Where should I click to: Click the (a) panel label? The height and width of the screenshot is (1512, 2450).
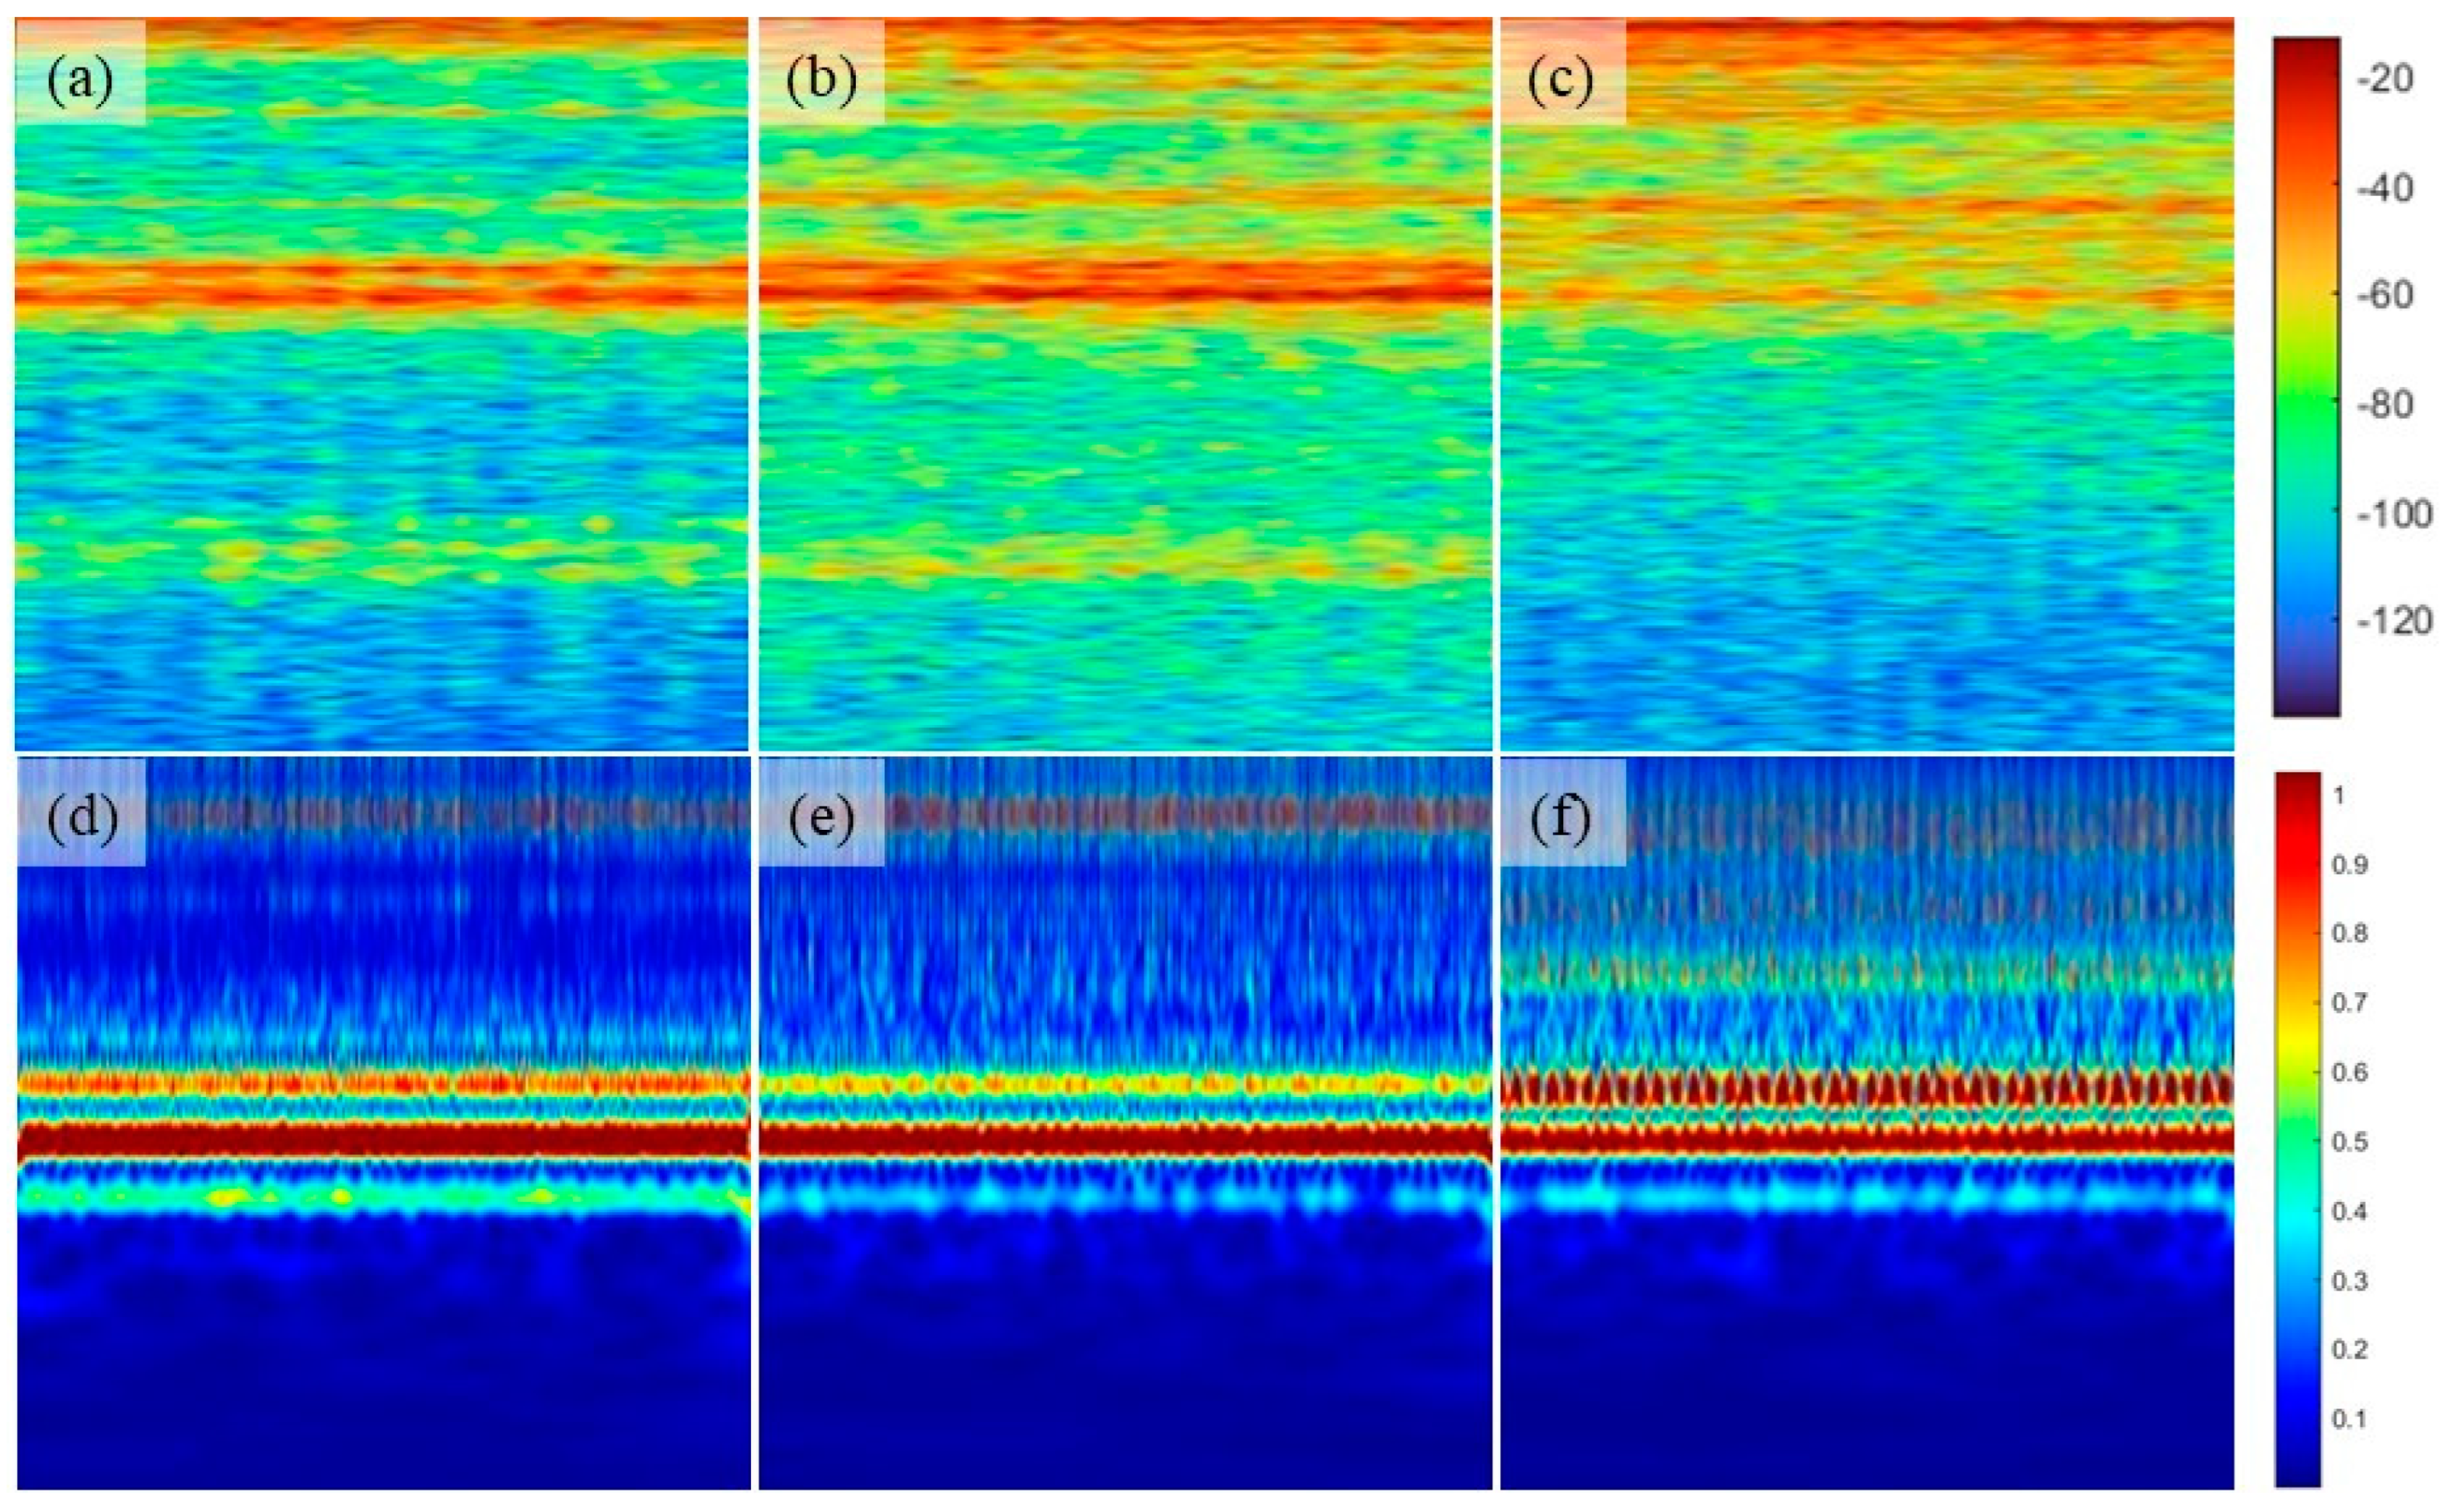click(x=80, y=81)
